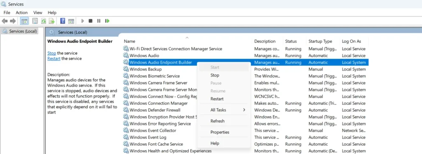Select Windows Health and Optimized Experiences row
The height and width of the screenshot is (154, 422).
click(246, 151)
